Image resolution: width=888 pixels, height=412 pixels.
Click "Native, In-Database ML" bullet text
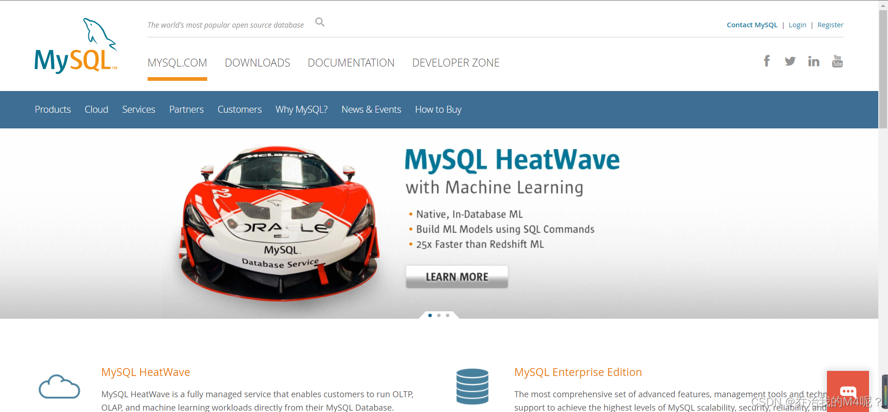(x=469, y=214)
